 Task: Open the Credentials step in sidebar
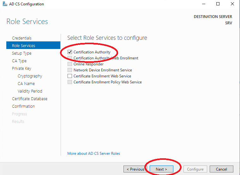coord(21,38)
